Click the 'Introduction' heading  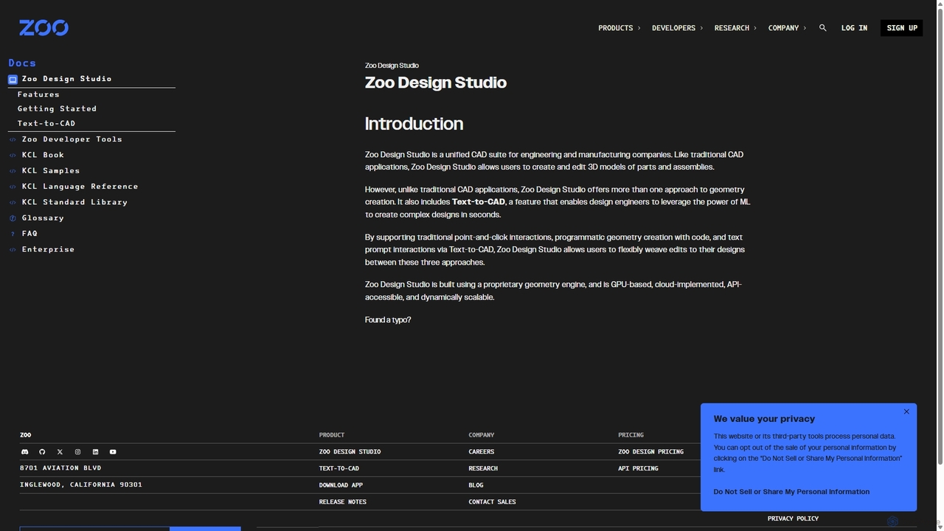(414, 124)
